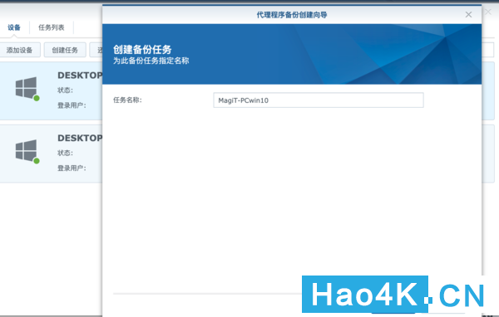Click the green status dot on the second device
This screenshot has width=499, height=317.
[37, 161]
